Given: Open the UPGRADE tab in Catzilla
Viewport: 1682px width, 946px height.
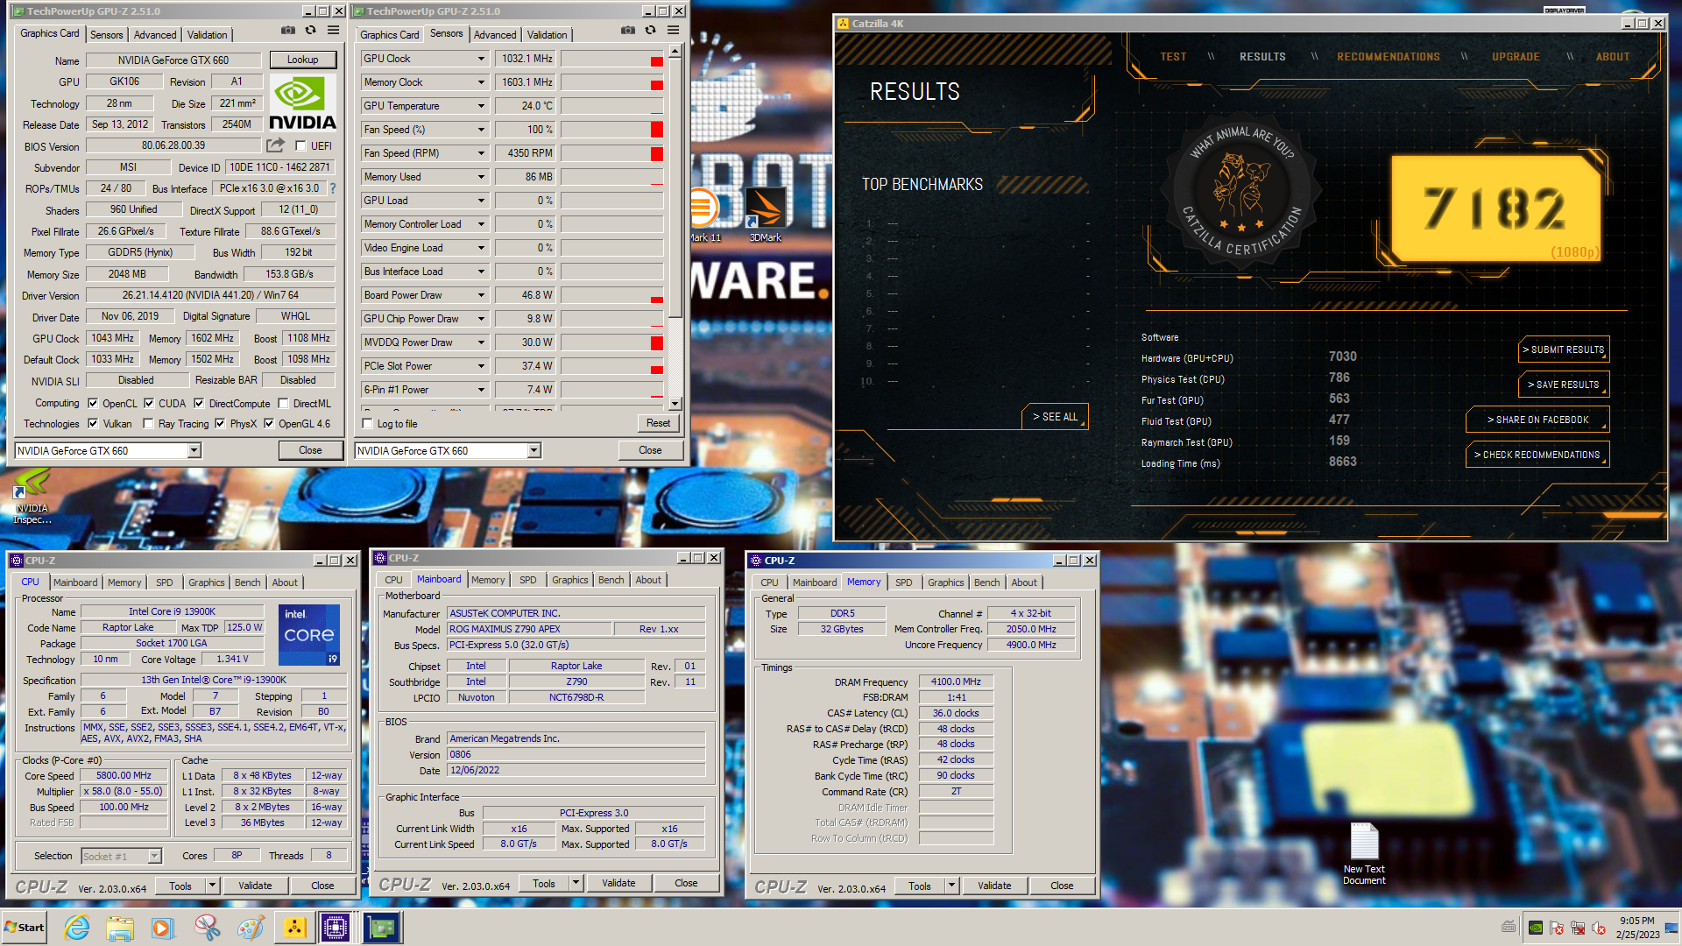Looking at the screenshot, I should (x=1516, y=57).
